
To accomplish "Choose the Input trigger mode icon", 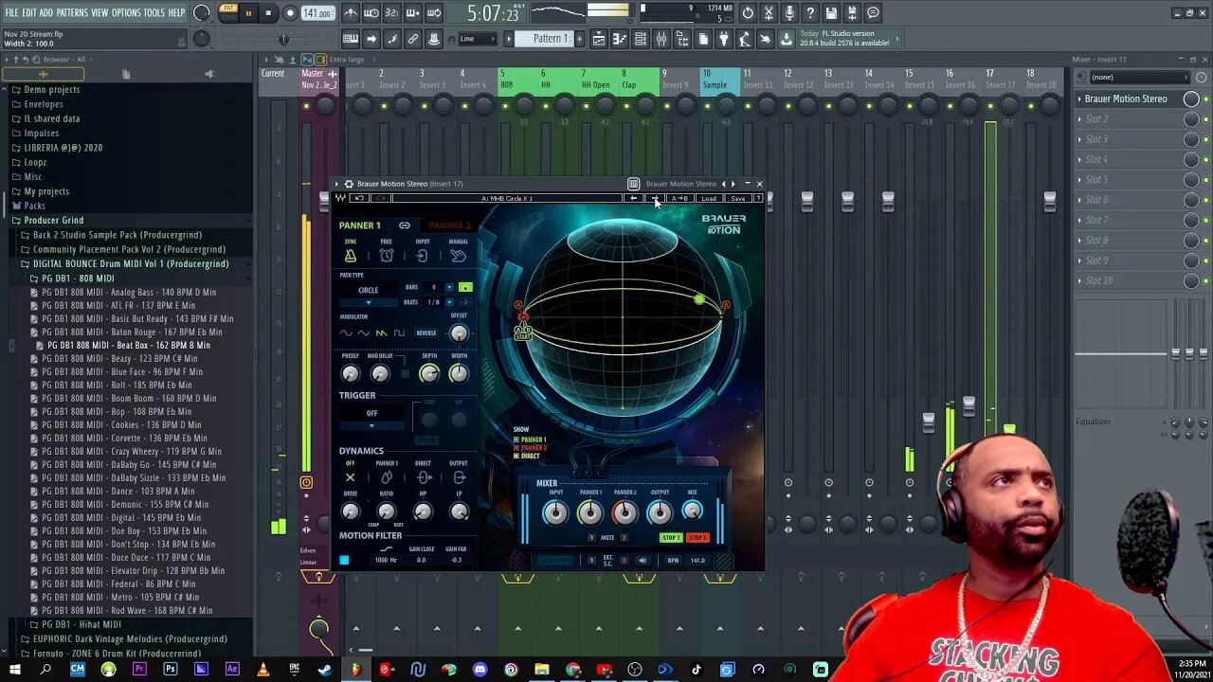I will (423, 256).
